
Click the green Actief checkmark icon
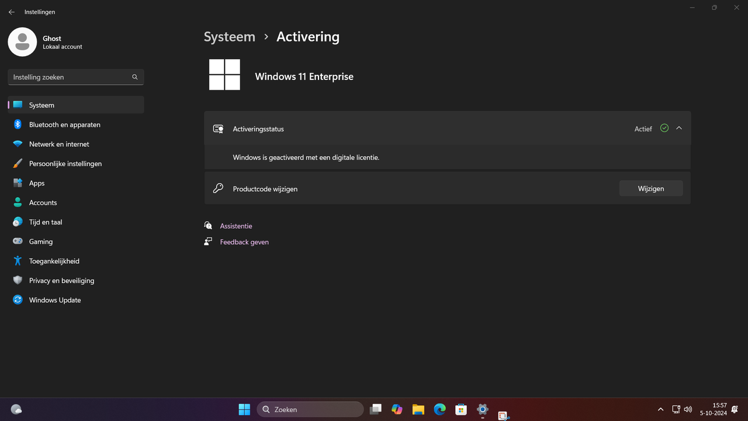664,128
